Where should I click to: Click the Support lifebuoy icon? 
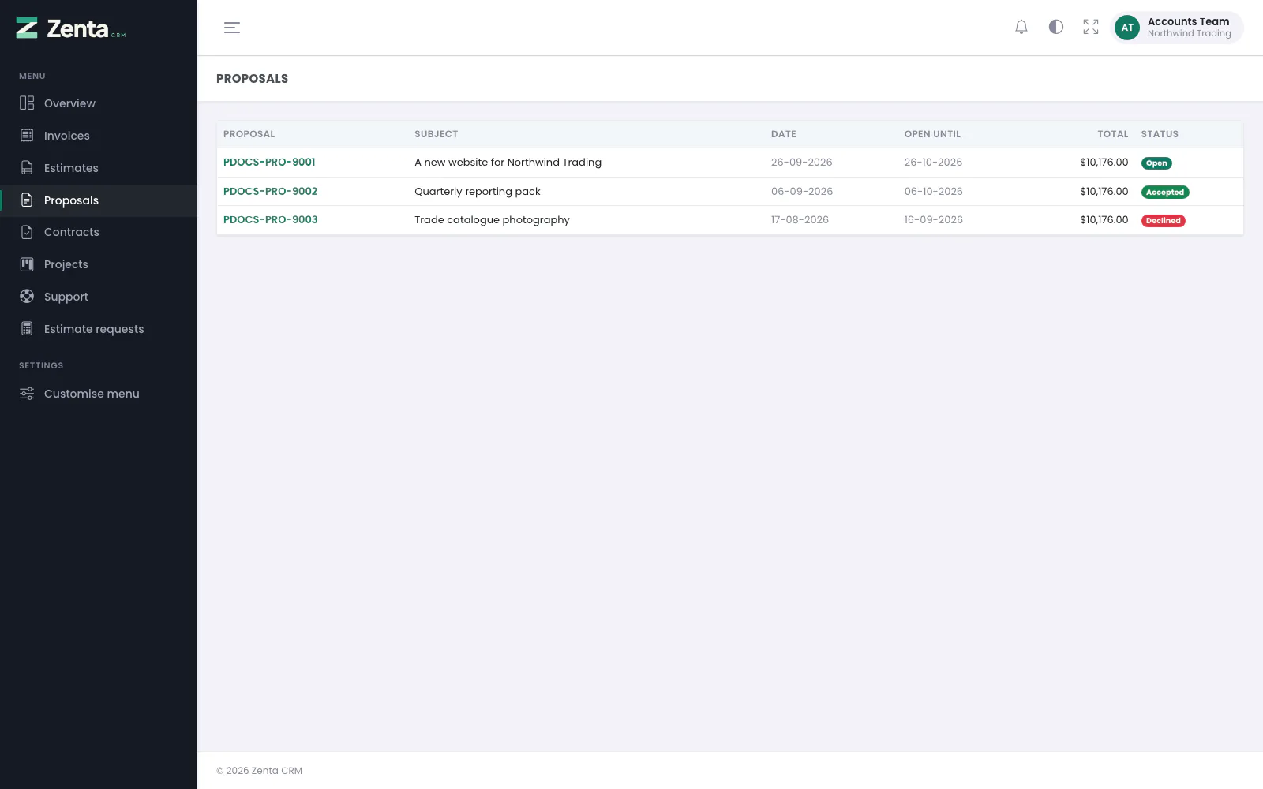click(27, 297)
